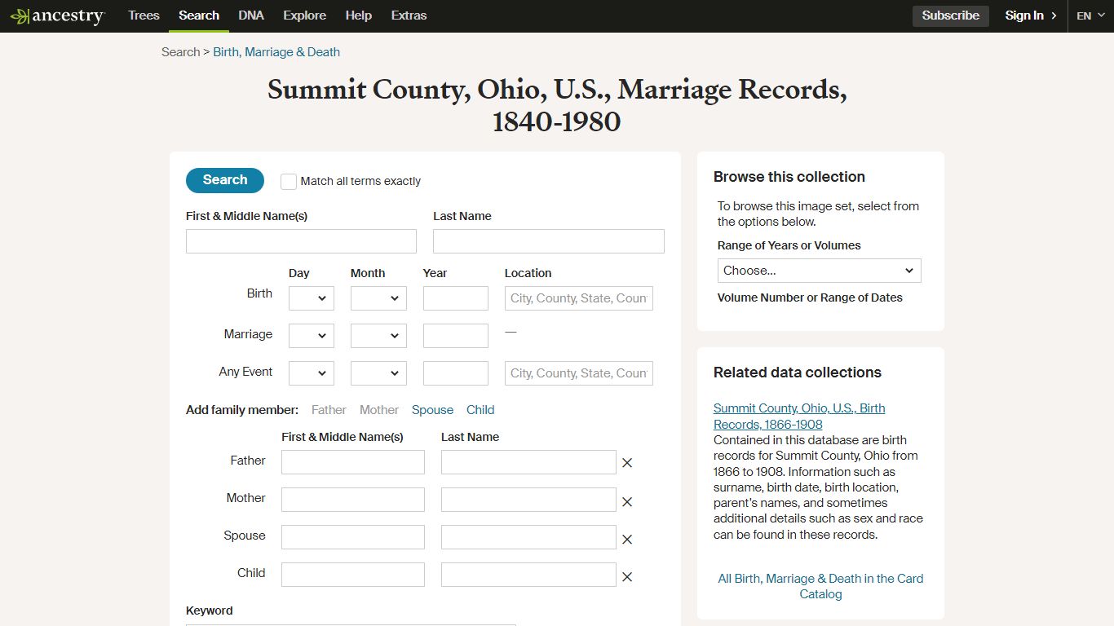
Task: Open Summit County Birth Records 1866-1908 link
Action: (799, 417)
